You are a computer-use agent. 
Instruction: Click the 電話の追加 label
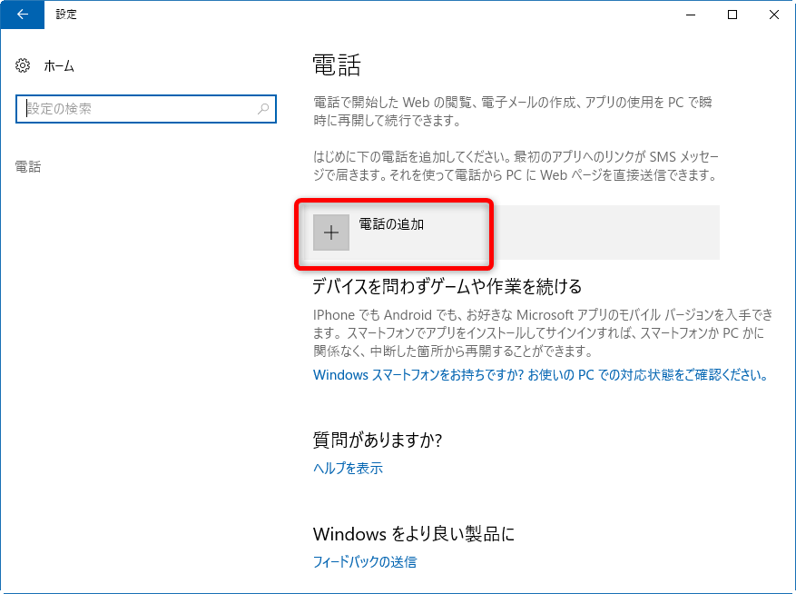click(391, 224)
